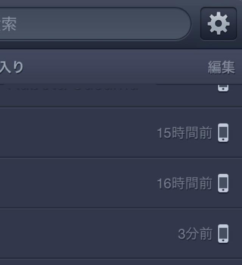Click the phone icon beside 3分前

point(223,234)
